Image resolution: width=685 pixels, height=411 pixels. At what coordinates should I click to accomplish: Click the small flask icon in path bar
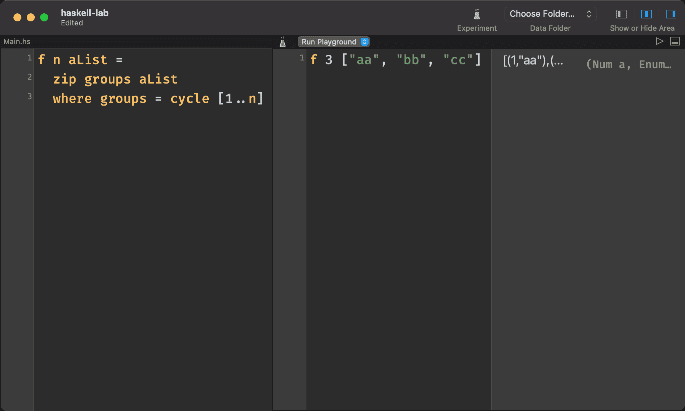[283, 42]
